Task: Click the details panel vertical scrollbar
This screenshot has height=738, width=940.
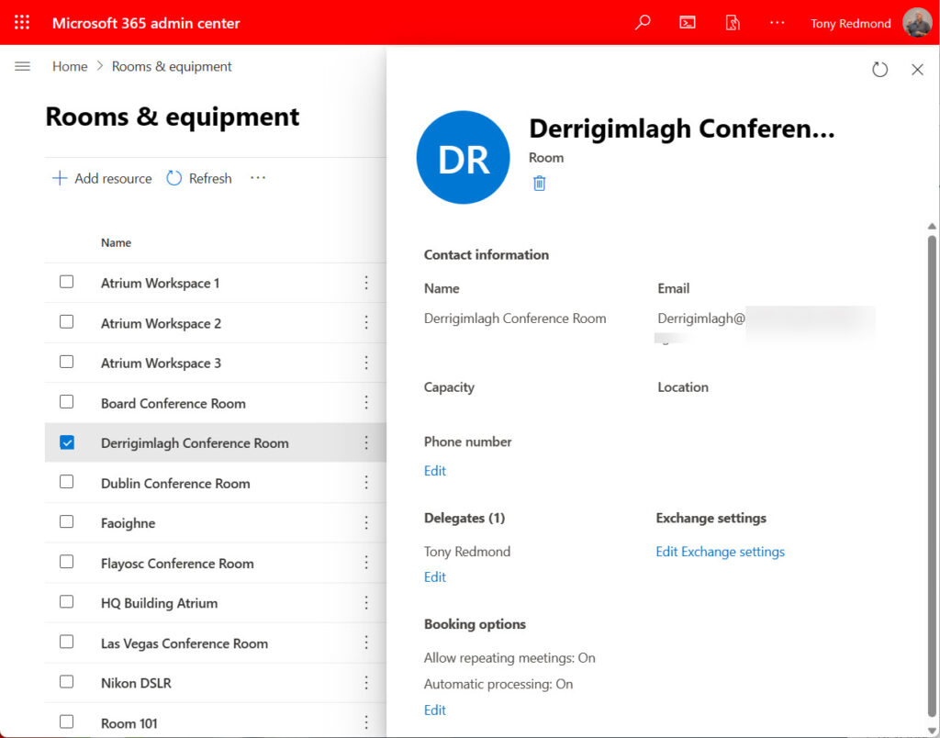Action: click(932, 476)
